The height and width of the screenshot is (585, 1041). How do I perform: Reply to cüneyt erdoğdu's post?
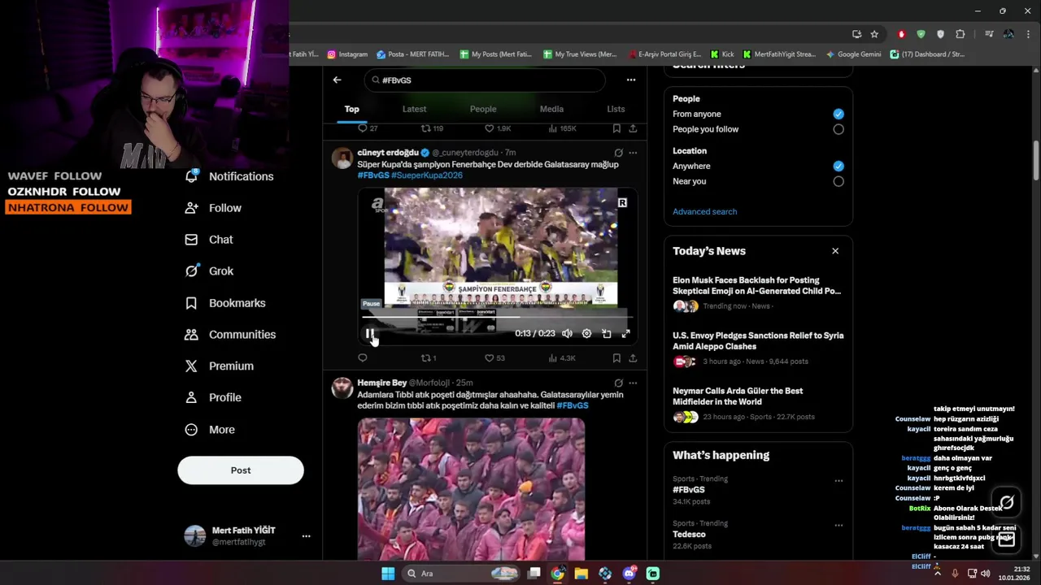pos(363,357)
